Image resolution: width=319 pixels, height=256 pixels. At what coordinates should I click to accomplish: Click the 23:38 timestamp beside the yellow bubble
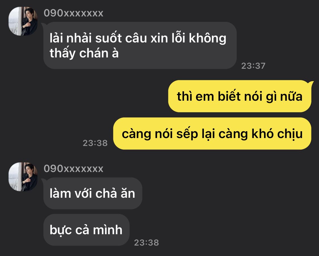click(95, 143)
